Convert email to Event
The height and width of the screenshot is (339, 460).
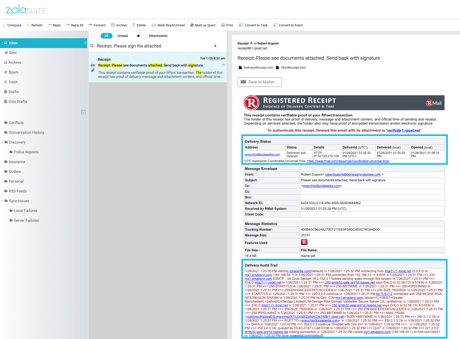(288, 25)
